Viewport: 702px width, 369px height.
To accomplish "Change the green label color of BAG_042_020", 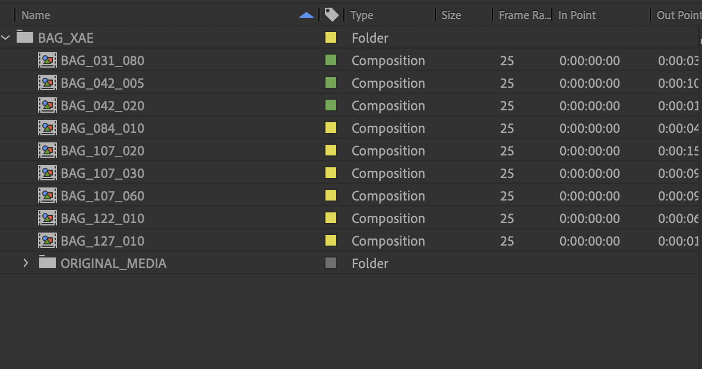I will pyautogui.click(x=331, y=106).
